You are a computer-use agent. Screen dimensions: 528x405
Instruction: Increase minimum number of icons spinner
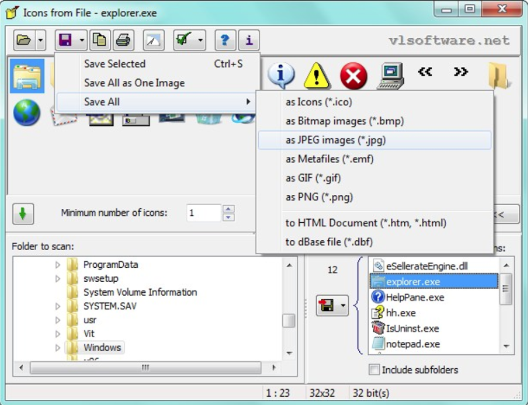228,209
